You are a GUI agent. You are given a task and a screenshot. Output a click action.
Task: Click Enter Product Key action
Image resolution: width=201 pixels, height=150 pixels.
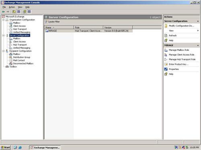178,64
